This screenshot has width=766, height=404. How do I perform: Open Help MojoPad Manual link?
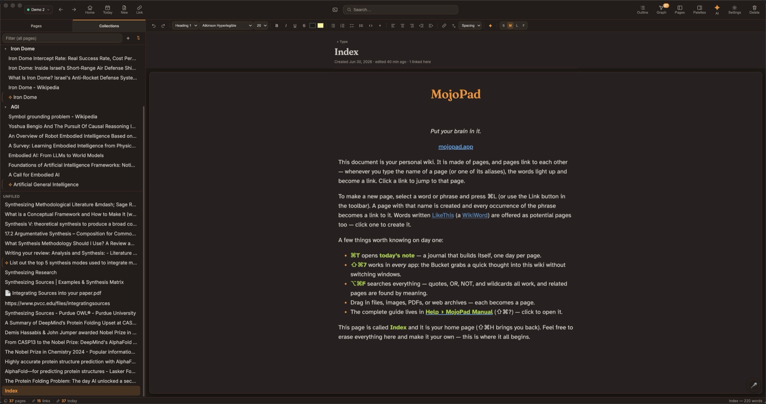[x=459, y=312]
